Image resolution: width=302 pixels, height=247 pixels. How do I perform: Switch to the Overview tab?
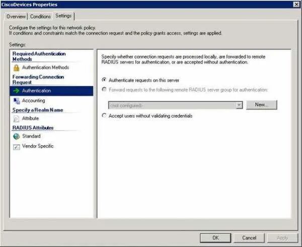tap(16, 17)
